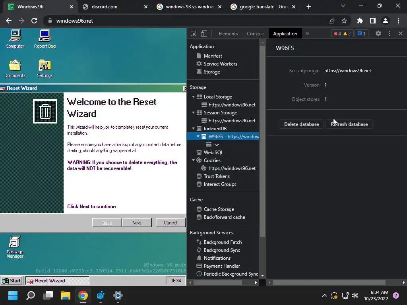Viewport: 407px width, 305px height.
Task: Switch to windows 93 vs windows tab
Action: [189, 7]
